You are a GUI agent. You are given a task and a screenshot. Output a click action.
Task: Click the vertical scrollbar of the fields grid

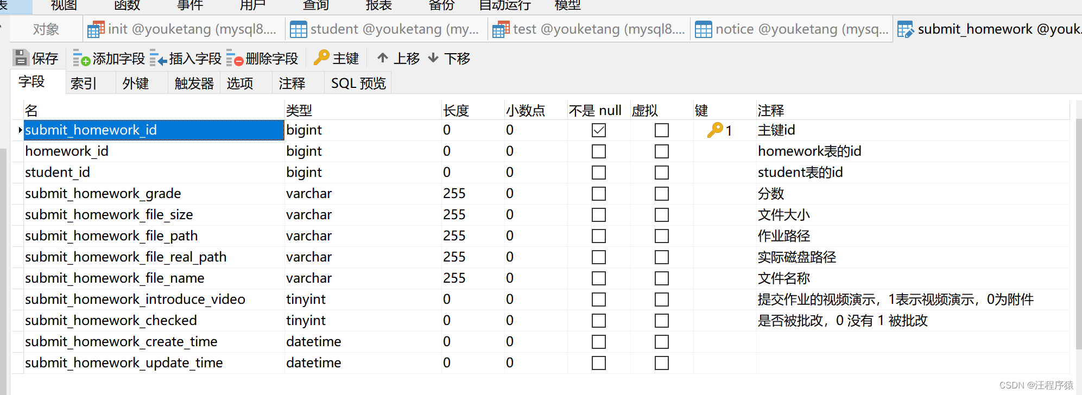[1078, 233]
